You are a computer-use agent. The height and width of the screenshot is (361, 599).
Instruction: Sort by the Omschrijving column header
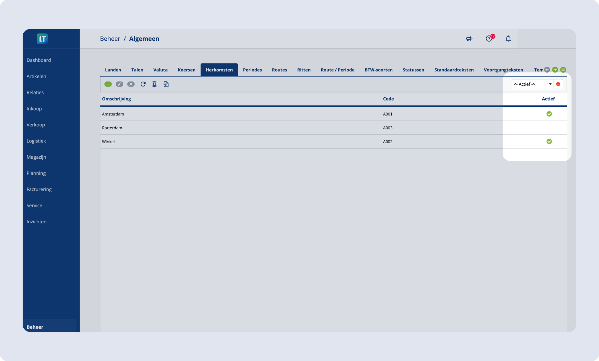[x=116, y=99]
